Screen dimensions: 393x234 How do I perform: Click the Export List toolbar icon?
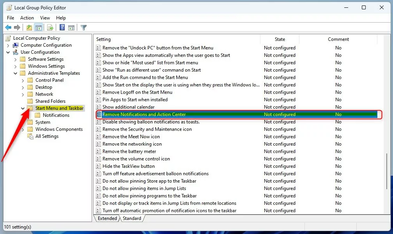(x=50, y=28)
